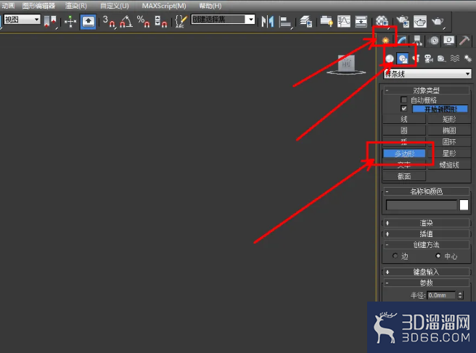
Task: Switch to the Create panel tab
Action: pyautogui.click(x=385, y=41)
